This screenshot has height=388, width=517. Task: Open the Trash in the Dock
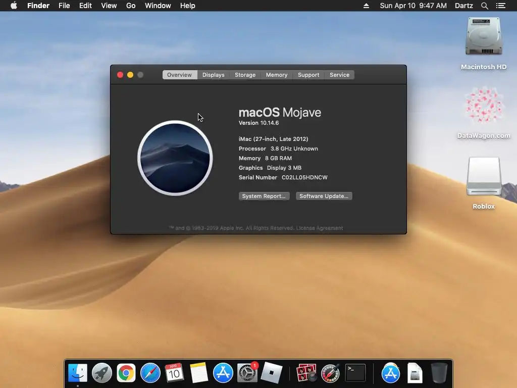[x=439, y=373]
